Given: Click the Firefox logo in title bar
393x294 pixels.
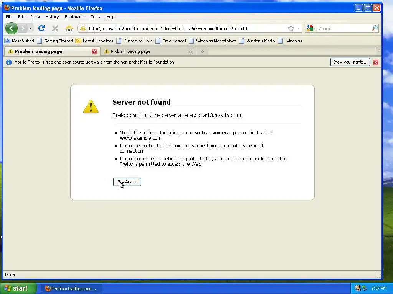Looking at the screenshot, I should [x=7, y=8].
